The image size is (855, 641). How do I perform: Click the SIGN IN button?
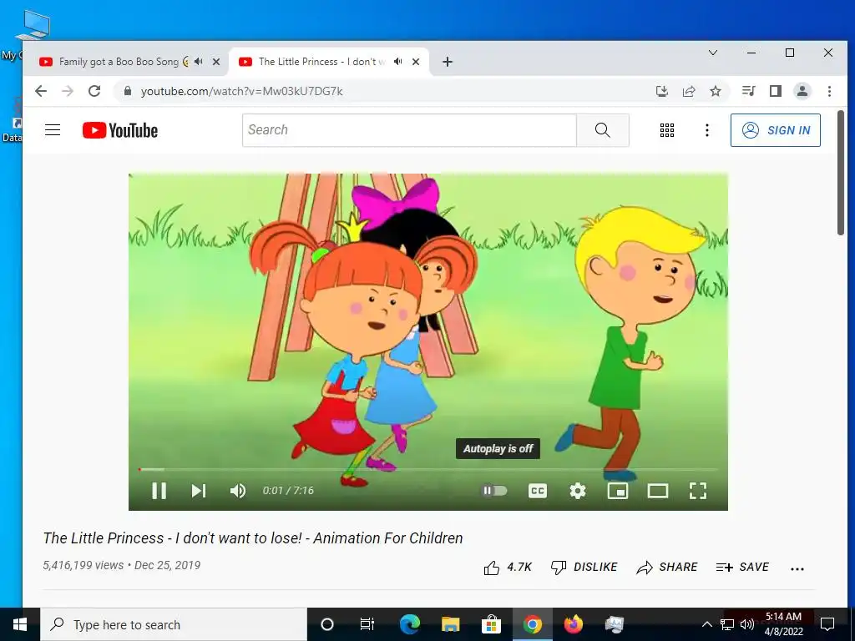(776, 129)
